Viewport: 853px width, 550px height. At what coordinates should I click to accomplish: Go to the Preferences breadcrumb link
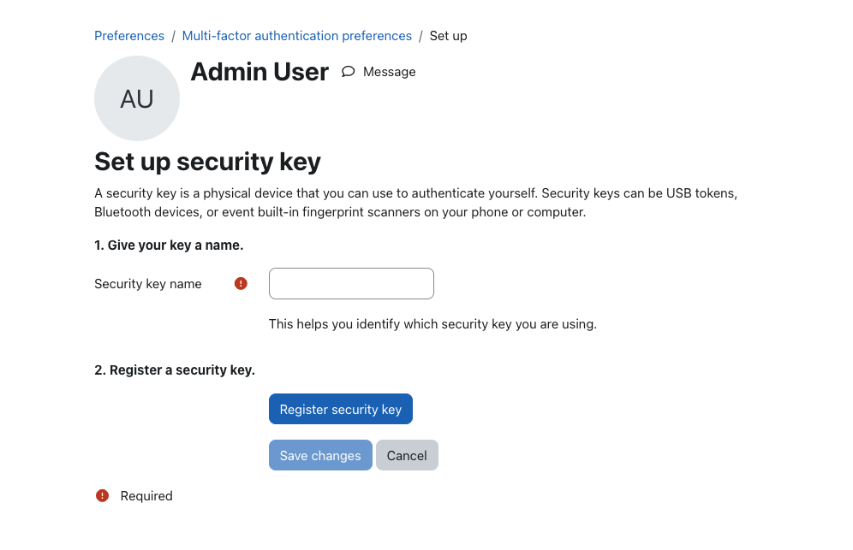coord(129,36)
